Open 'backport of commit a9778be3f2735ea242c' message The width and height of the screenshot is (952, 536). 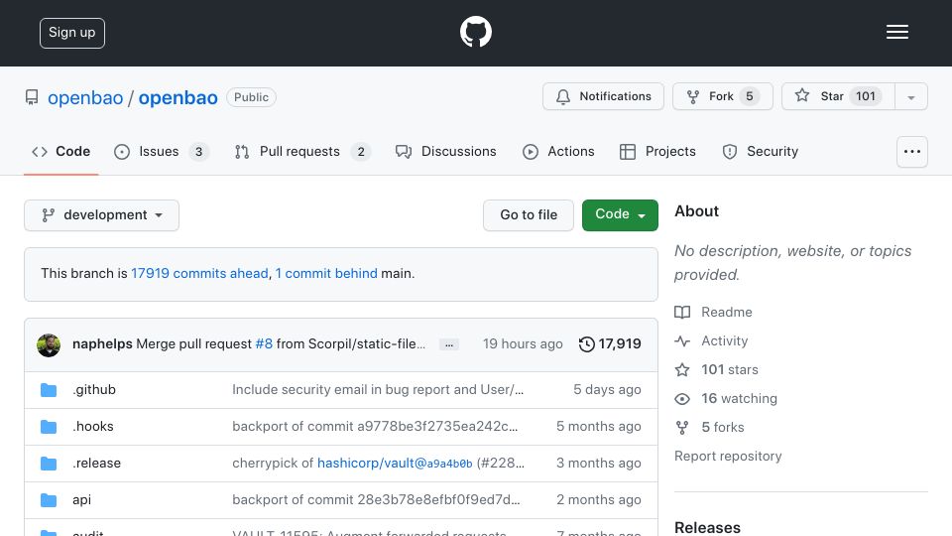point(375,426)
